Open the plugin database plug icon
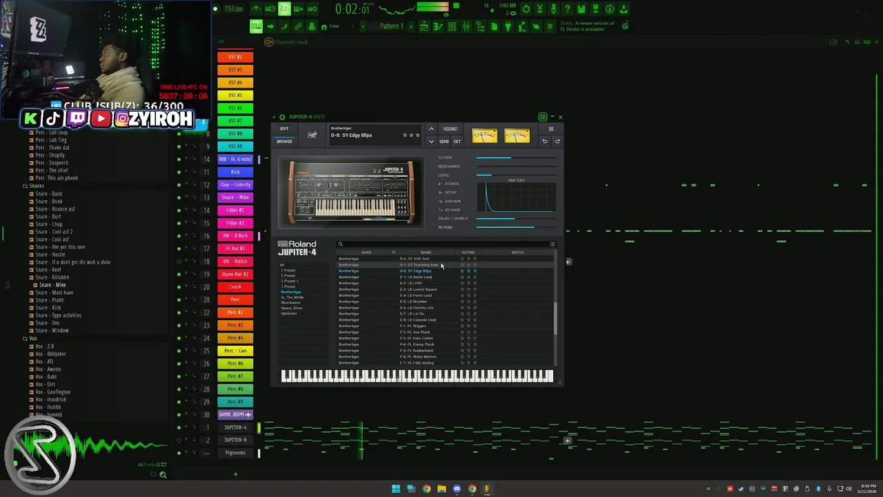Screen dimensions: 883x497 508,26
